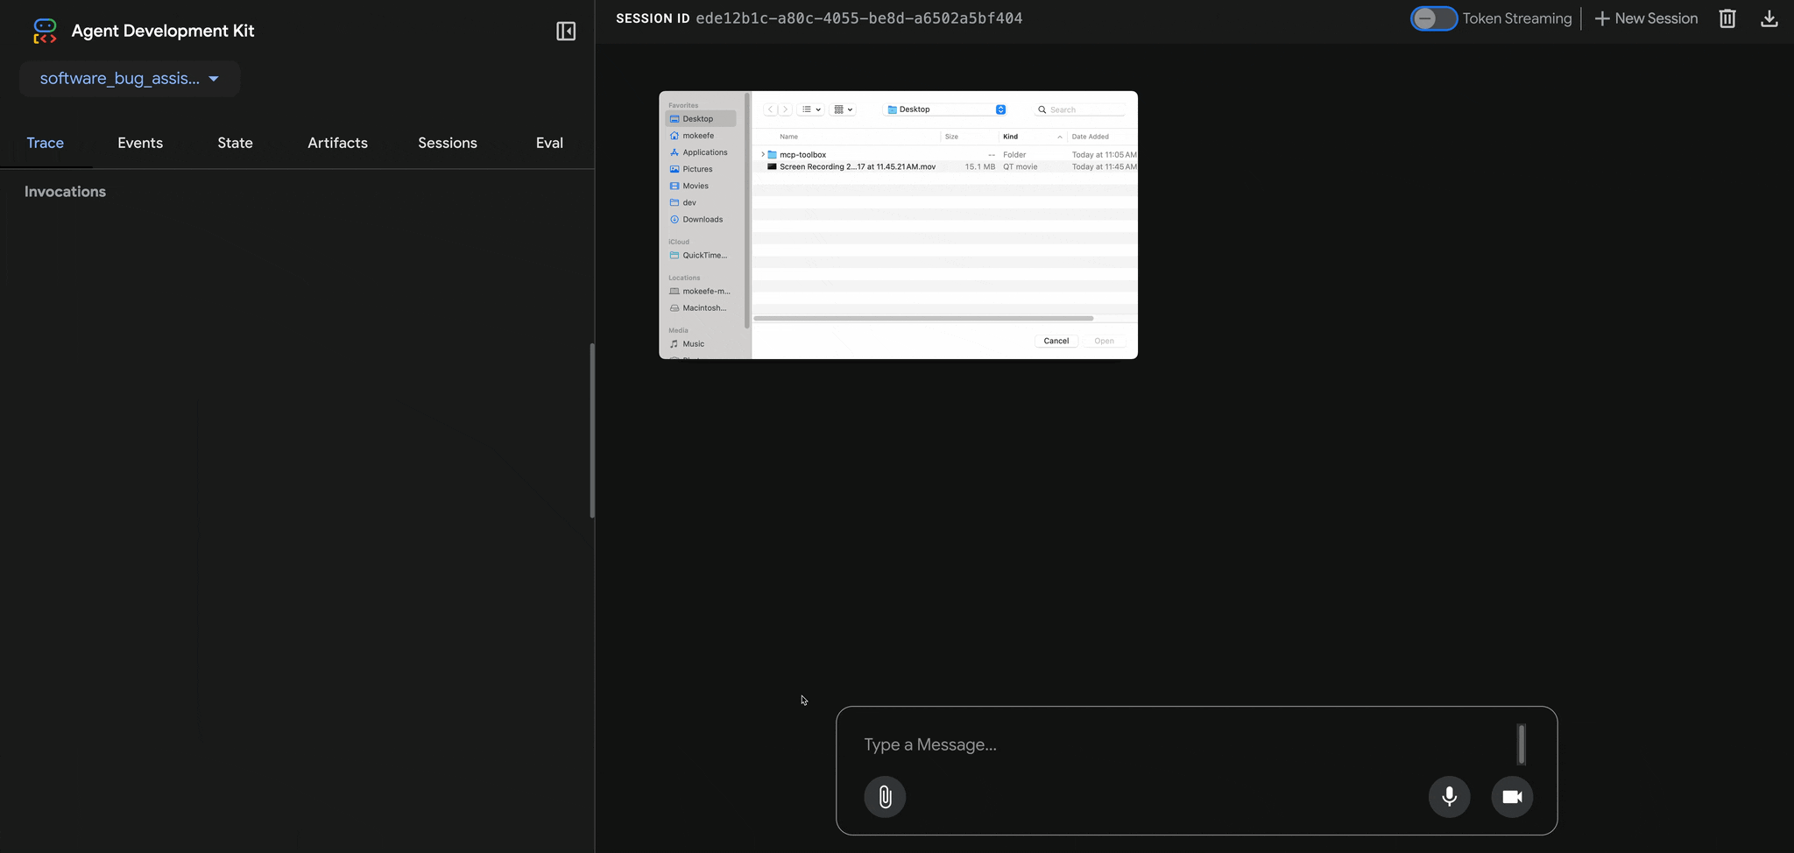1794x853 pixels.
Task: Switch to the Trace tab
Action: pyautogui.click(x=46, y=143)
